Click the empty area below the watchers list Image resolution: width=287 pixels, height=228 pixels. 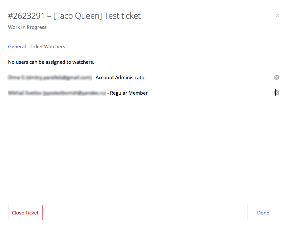[x=142, y=145]
